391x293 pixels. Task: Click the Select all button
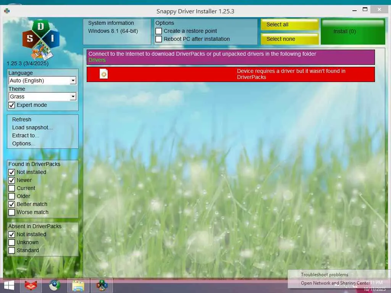tap(289, 24)
